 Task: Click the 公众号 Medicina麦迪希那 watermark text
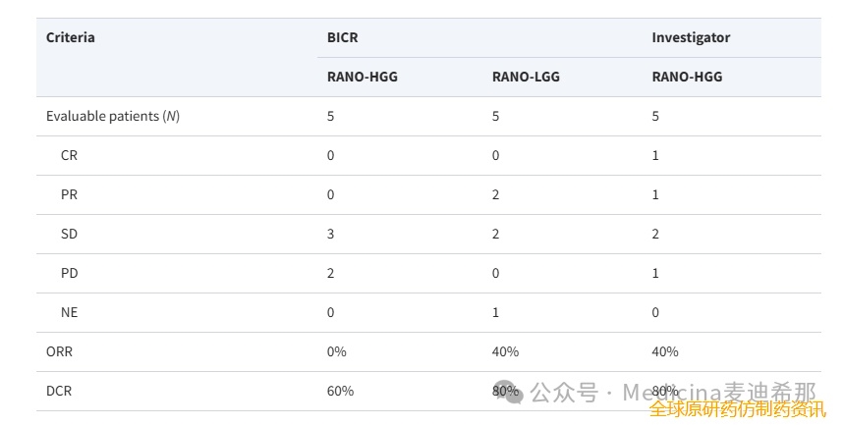[673, 393]
